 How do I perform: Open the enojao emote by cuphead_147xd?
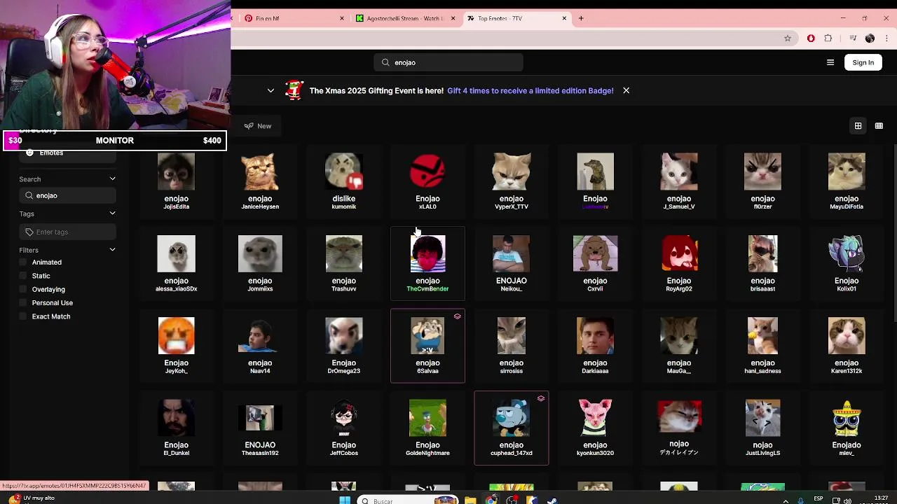coord(512,428)
